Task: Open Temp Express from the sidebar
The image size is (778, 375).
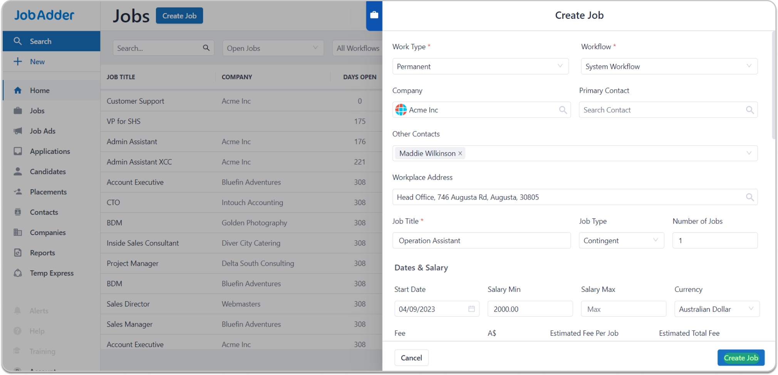Action: (52, 273)
